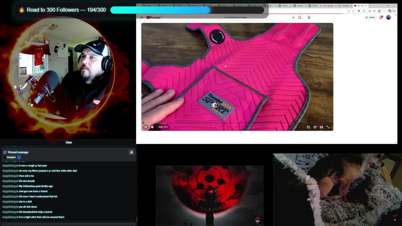
Task: Click the dog camera feed
Action: click(x=337, y=190)
